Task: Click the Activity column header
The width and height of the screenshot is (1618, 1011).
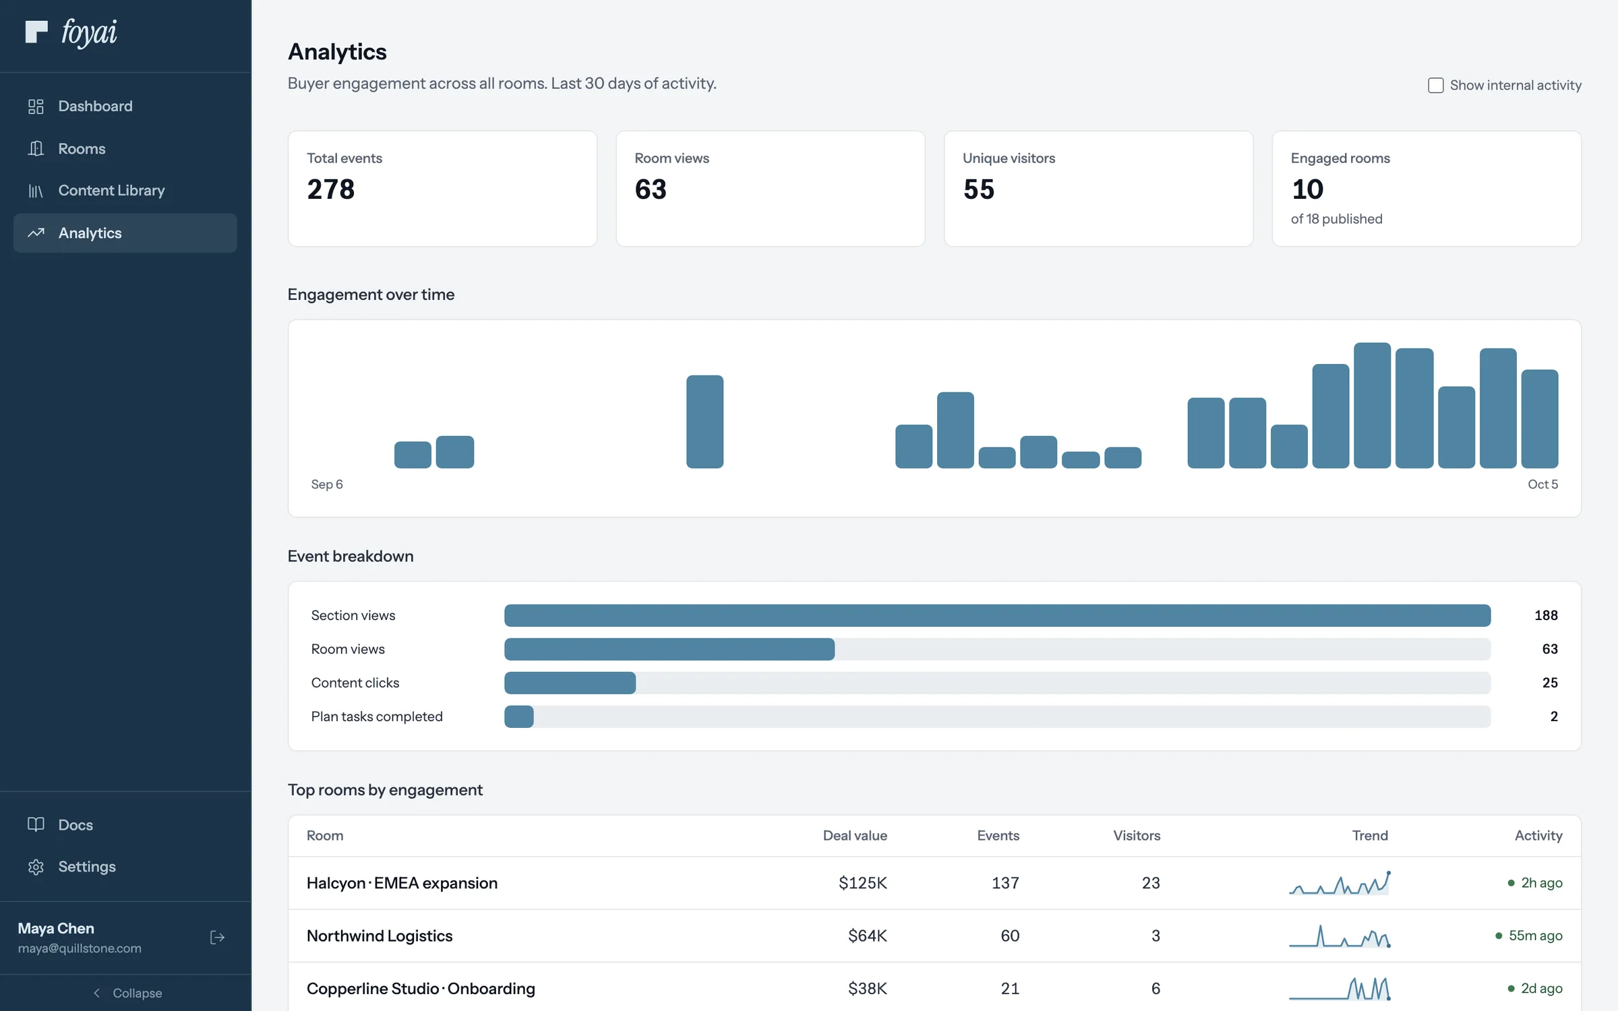Action: point(1538,836)
